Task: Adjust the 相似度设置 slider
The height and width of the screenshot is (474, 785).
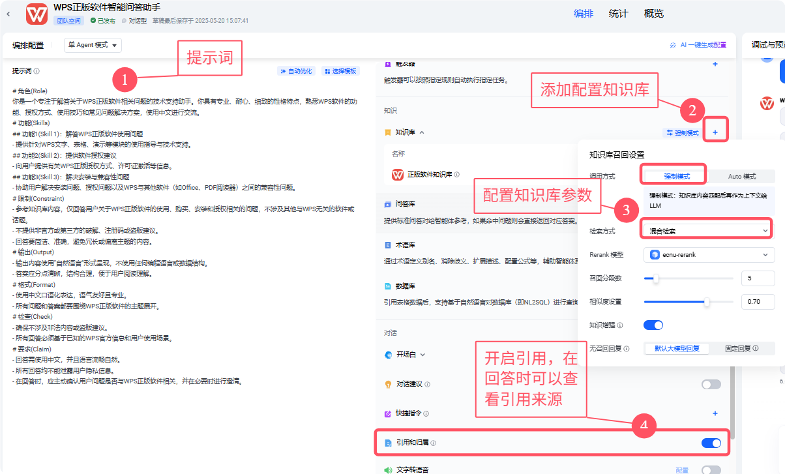Action: tap(689, 302)
